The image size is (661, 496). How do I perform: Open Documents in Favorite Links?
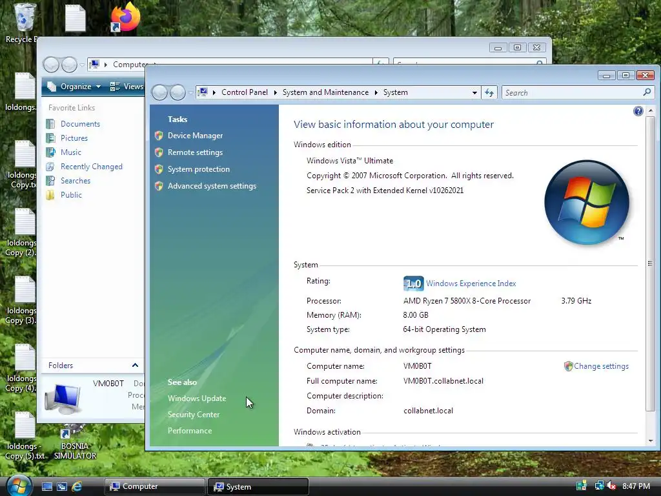(80, 124)
